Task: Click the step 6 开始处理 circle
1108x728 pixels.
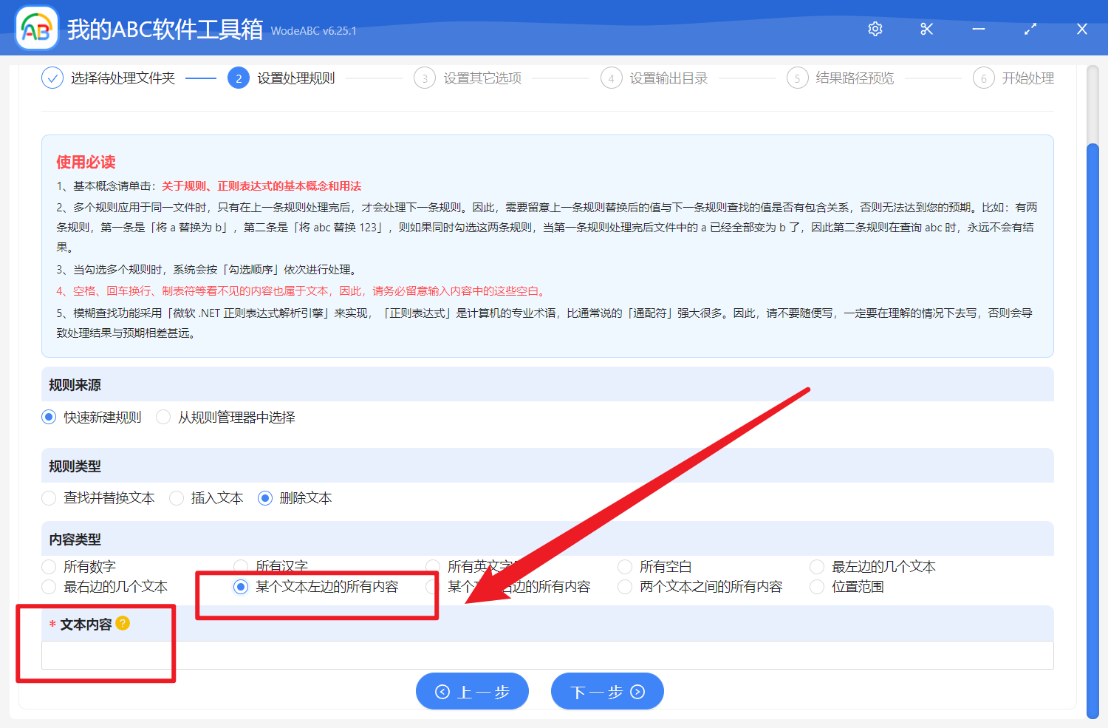Action: tap(983, 78)
